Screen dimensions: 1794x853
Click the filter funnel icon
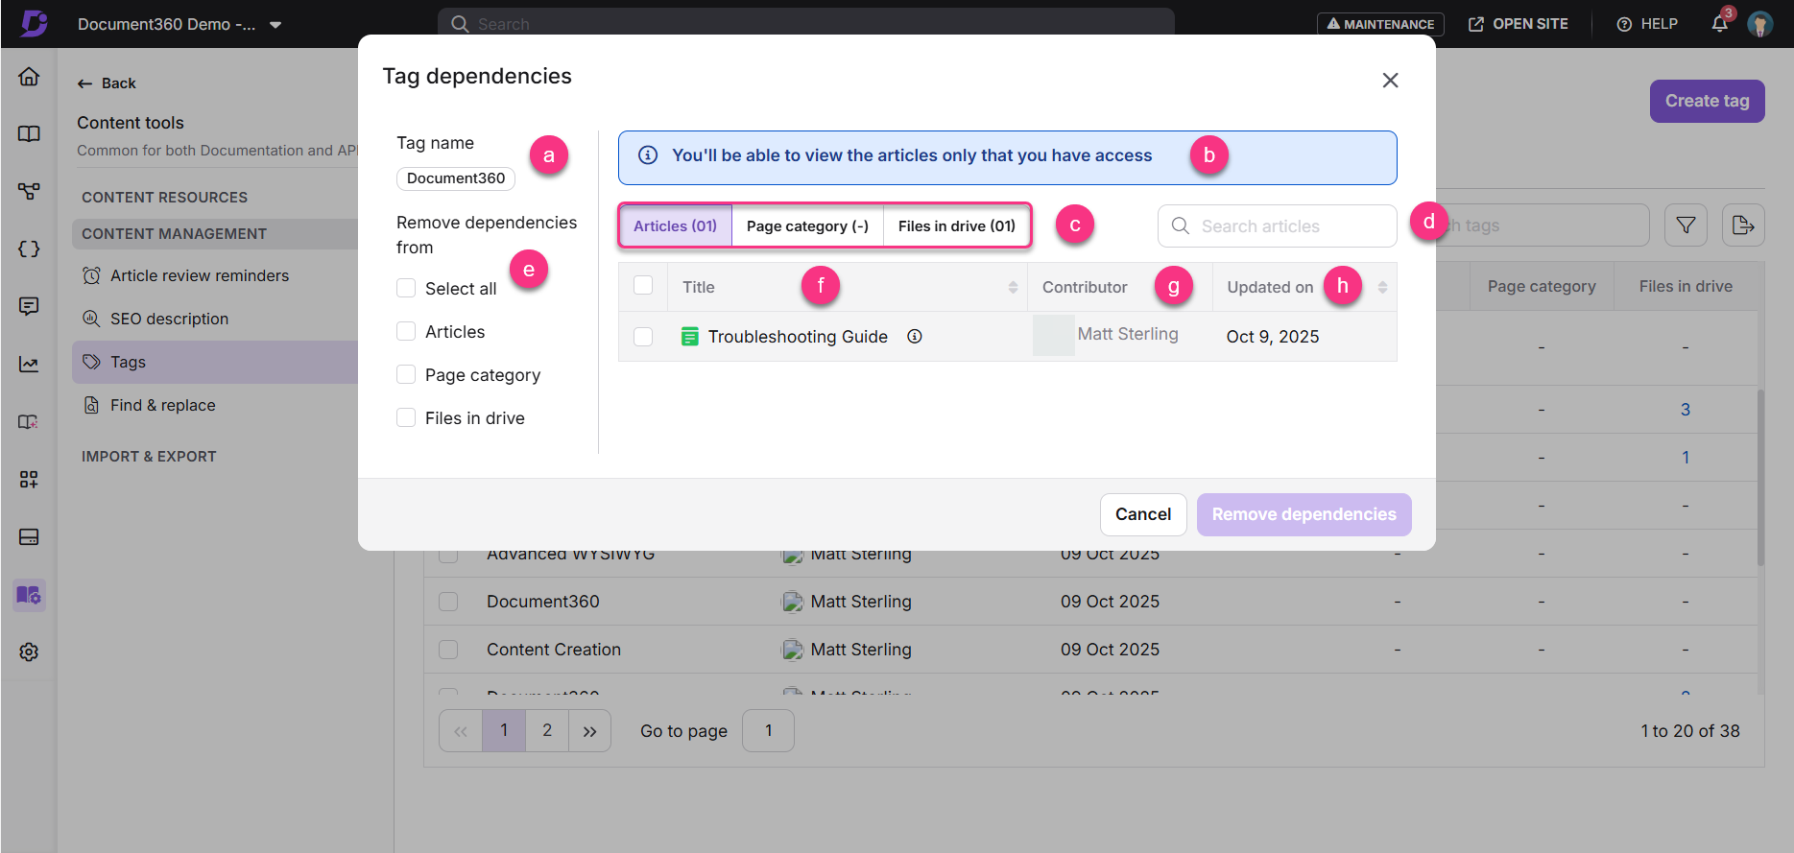[1686, 225]
